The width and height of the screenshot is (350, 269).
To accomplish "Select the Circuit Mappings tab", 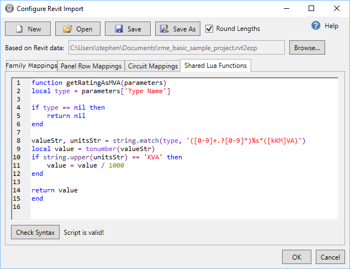I will [152, 66].
